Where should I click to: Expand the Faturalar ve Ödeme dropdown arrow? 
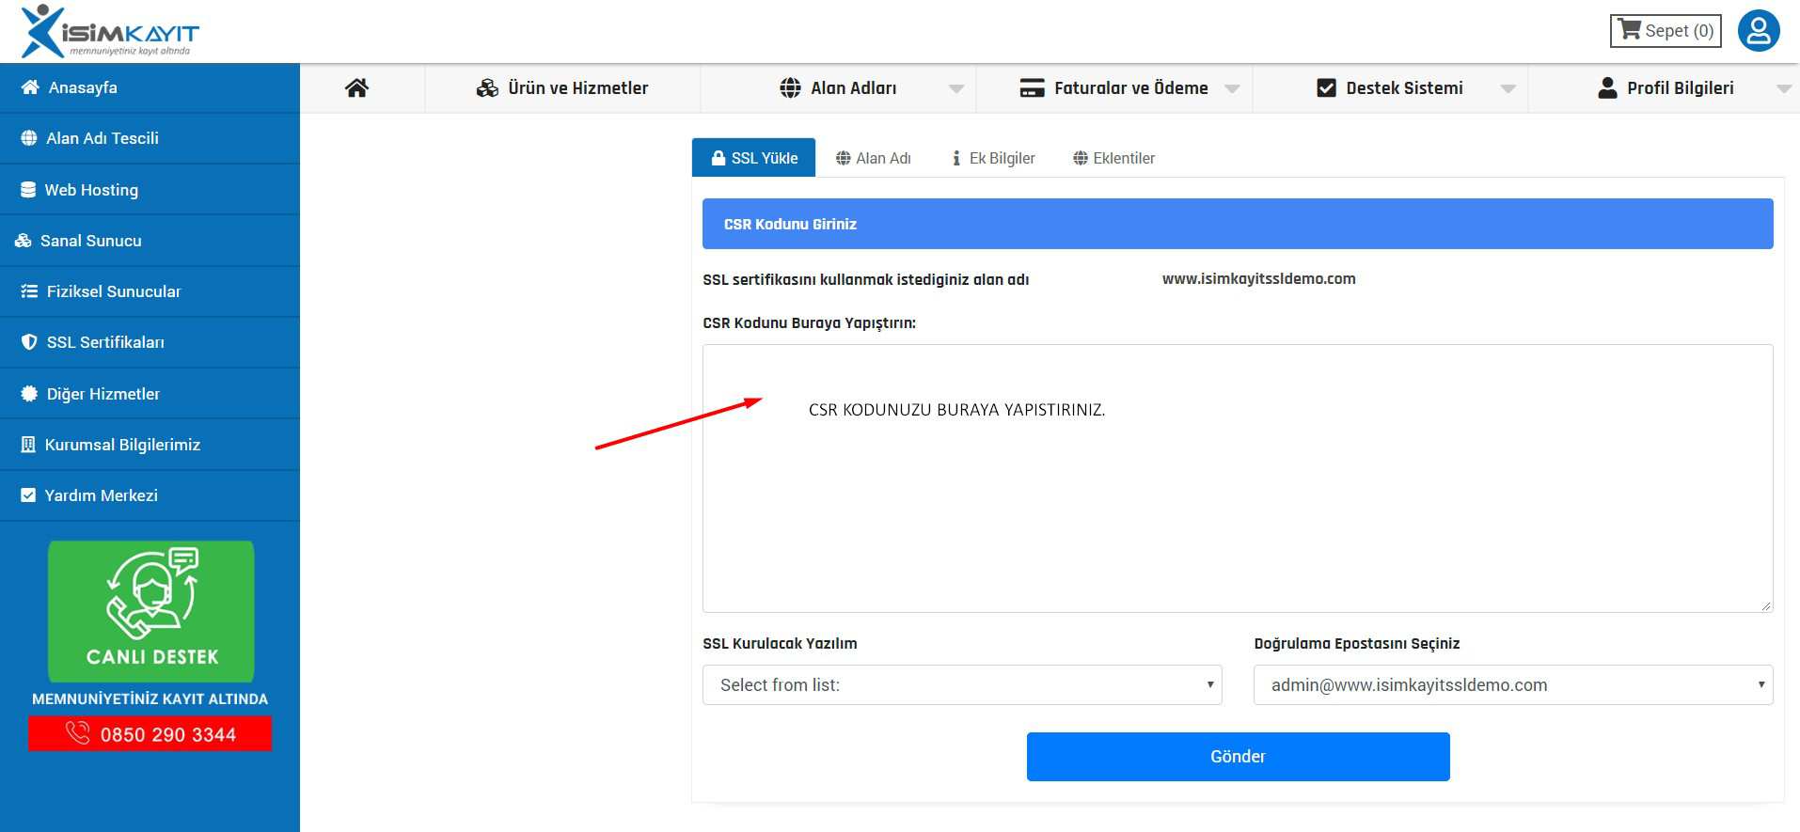pos(1232,89)
